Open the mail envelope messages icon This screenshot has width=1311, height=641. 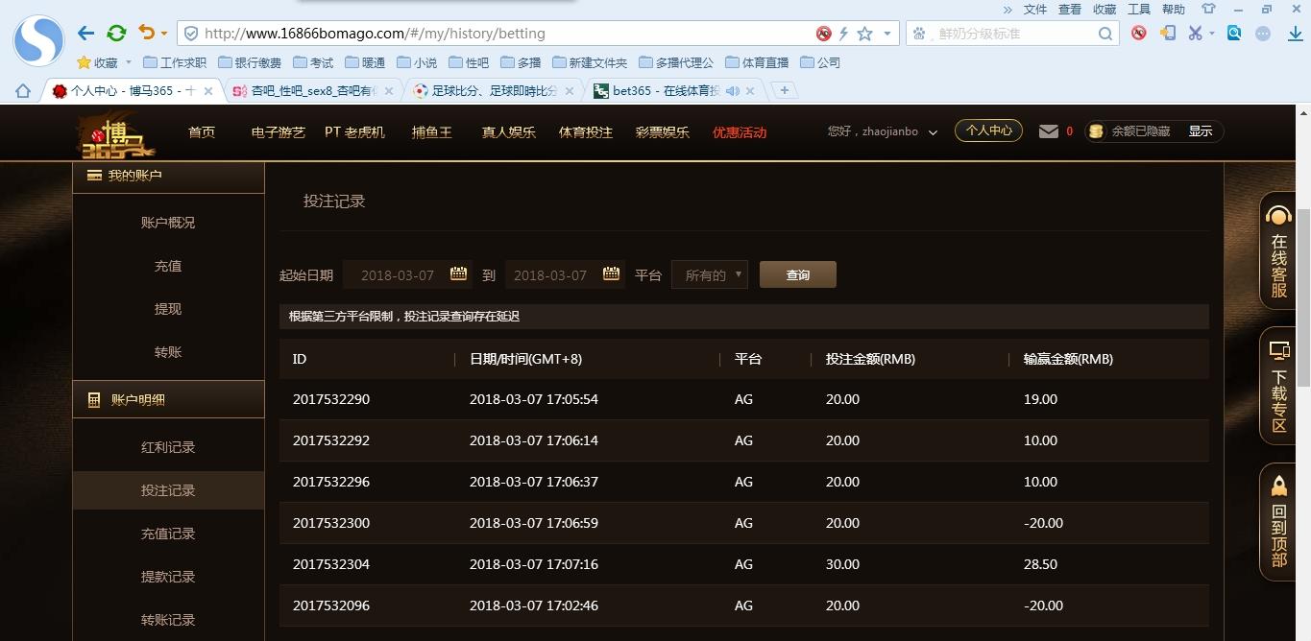coord(1049,131)
